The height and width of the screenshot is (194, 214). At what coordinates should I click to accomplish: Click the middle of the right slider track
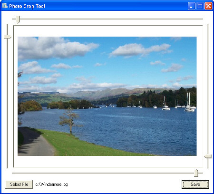pyautogui.click(x=208, y=96)
